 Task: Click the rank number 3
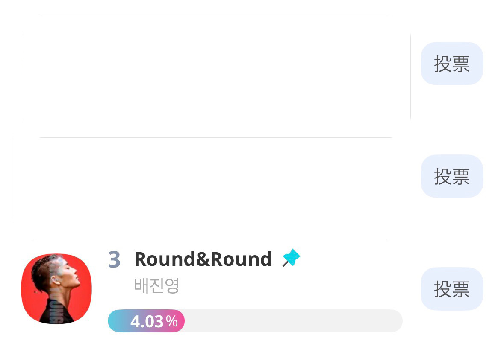pos(114,259)
